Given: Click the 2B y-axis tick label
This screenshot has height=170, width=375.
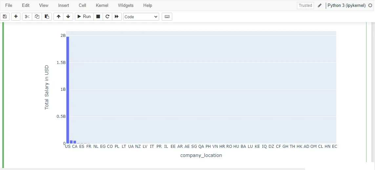Looking at the screenshot, I should [x=63, y=36].
